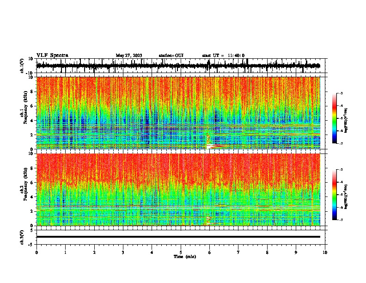Click time axis tick label "5"

181,252
